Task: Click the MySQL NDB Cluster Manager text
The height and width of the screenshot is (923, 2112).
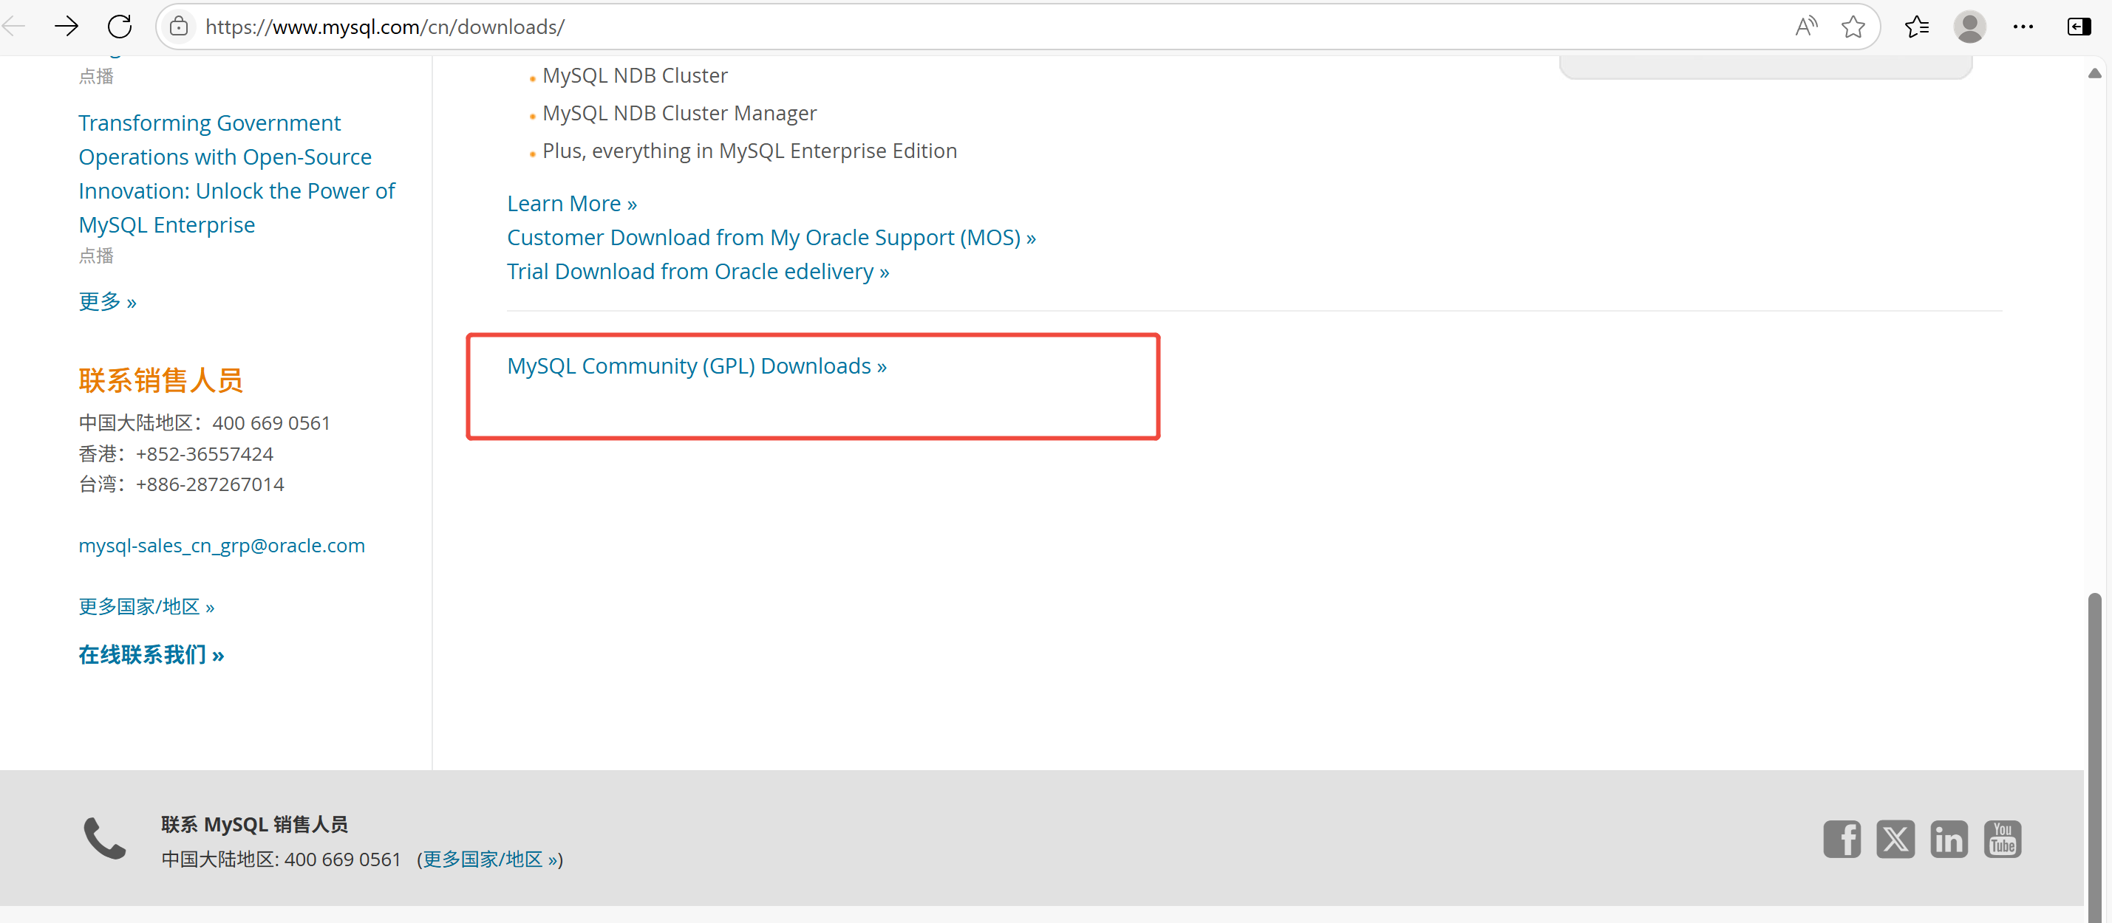Action: (679, 113)
